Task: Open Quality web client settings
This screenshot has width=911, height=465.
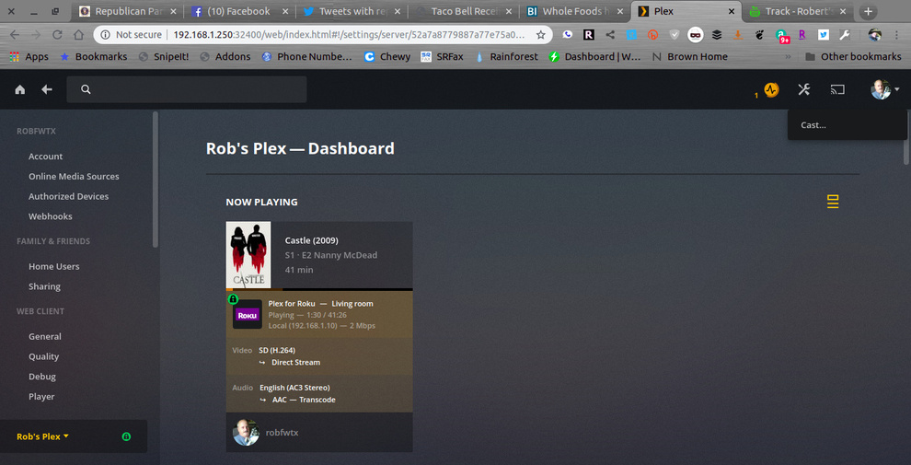Action: (43, 356)
